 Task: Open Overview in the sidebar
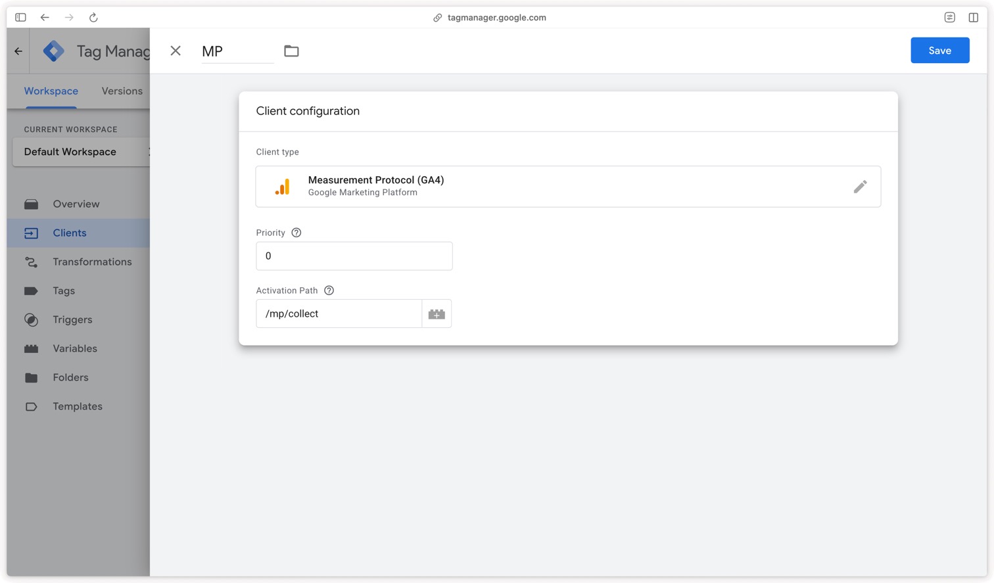coord(78,204)
